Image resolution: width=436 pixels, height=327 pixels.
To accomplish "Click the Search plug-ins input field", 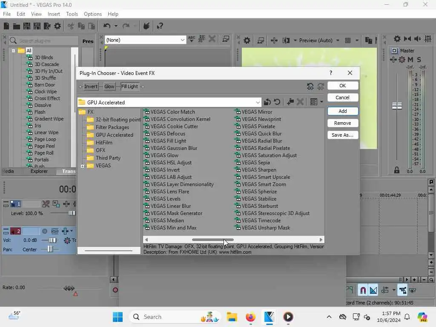I will tap(43, 40).
